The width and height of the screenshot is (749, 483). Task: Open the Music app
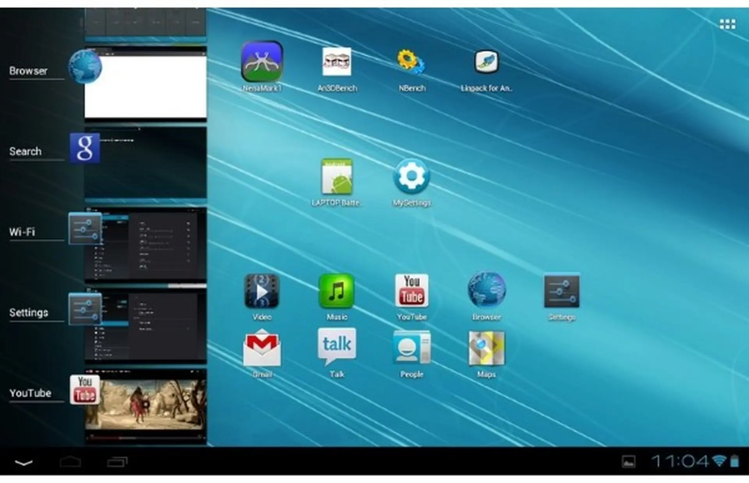[337, 291]
